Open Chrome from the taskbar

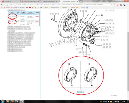[x=22, y=101]
